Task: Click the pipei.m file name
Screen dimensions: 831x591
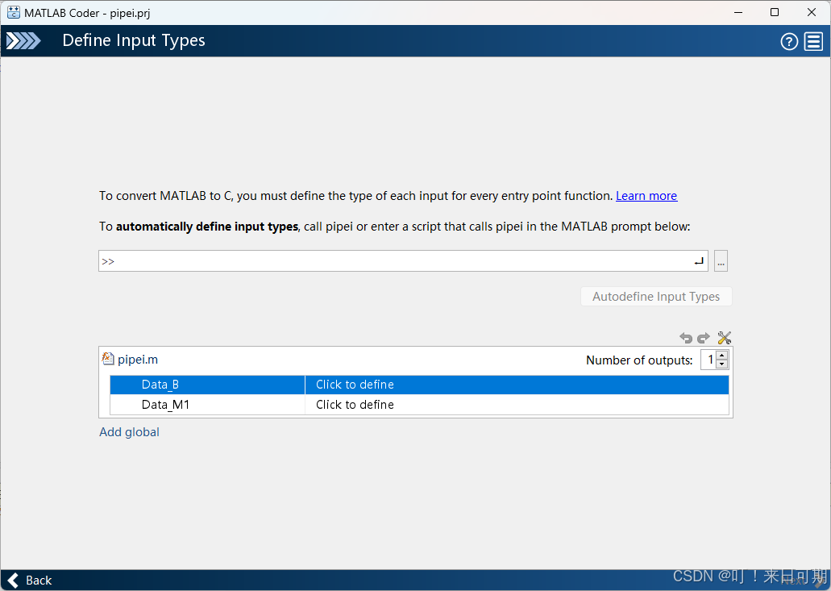Action: tap(138, 360)
